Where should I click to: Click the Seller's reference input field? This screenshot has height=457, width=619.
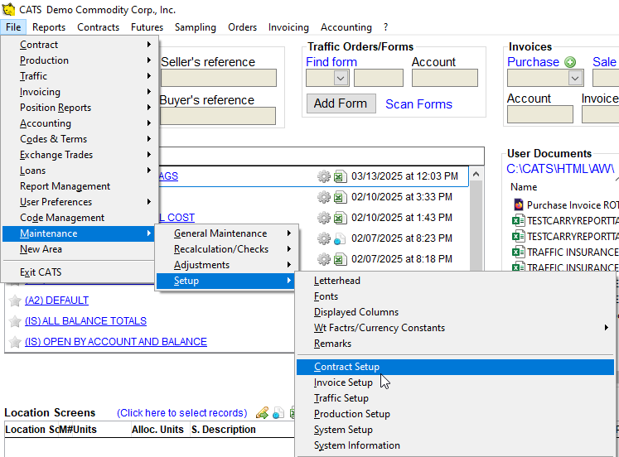point(218,78)
